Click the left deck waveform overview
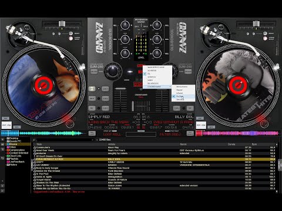The image size is (282, 211). 43,134
